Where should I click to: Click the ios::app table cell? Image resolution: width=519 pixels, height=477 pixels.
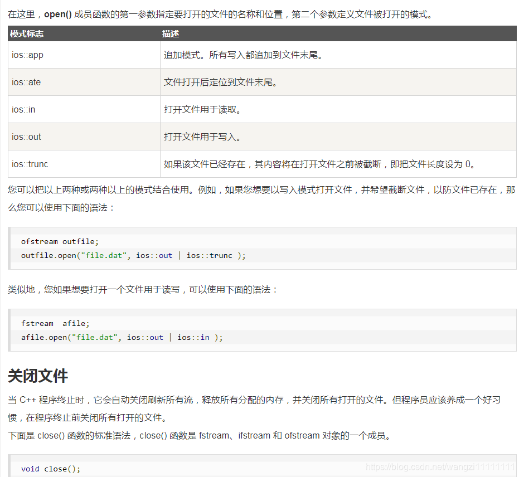pyautogui.click(x=84, y=55)
